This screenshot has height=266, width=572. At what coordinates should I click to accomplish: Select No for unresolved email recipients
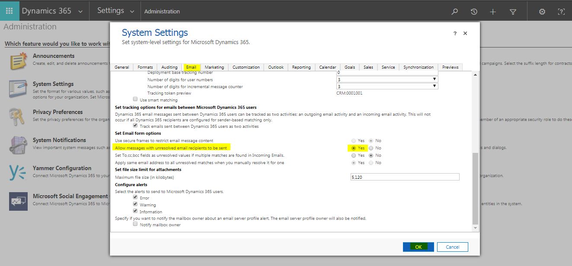[x=371, y=148]
